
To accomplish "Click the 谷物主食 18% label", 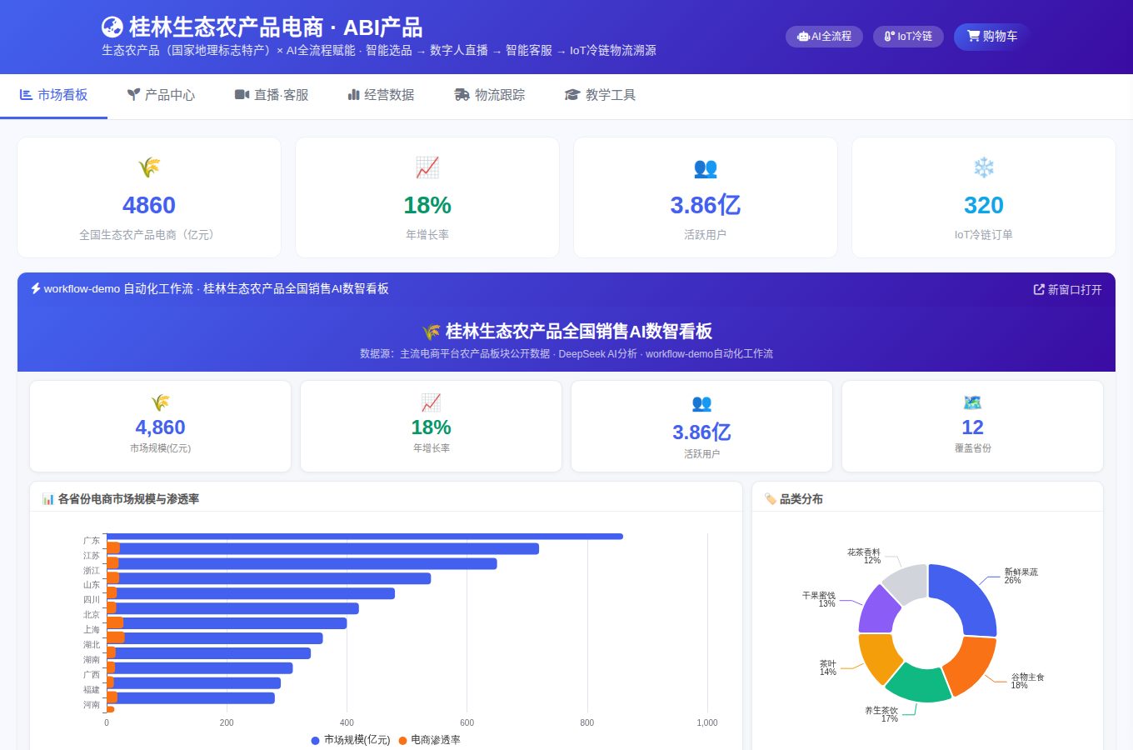I will click(x=1027, y=681).
